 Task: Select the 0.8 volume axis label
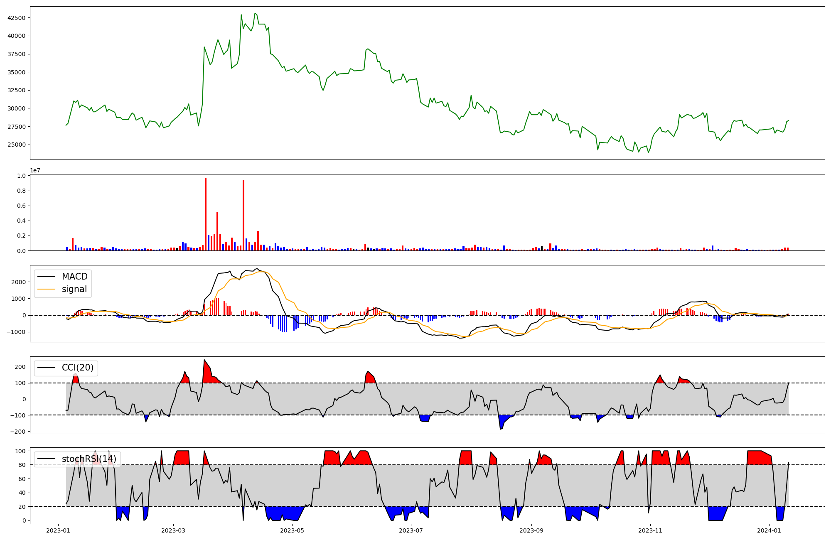[x=21, y=191]
